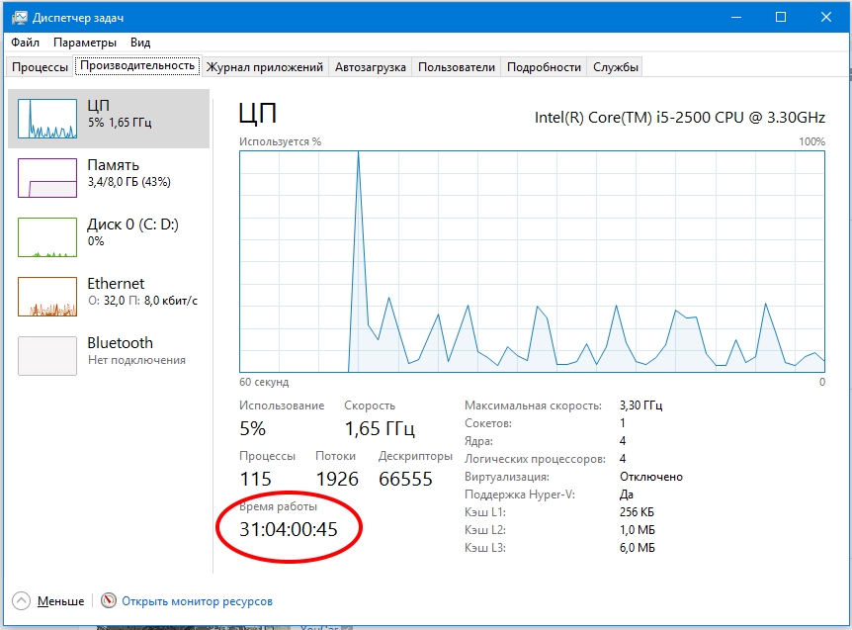Switch to the Процессы tab
The height and width of the screenshot is (630, 852).
tap(41, 67)
